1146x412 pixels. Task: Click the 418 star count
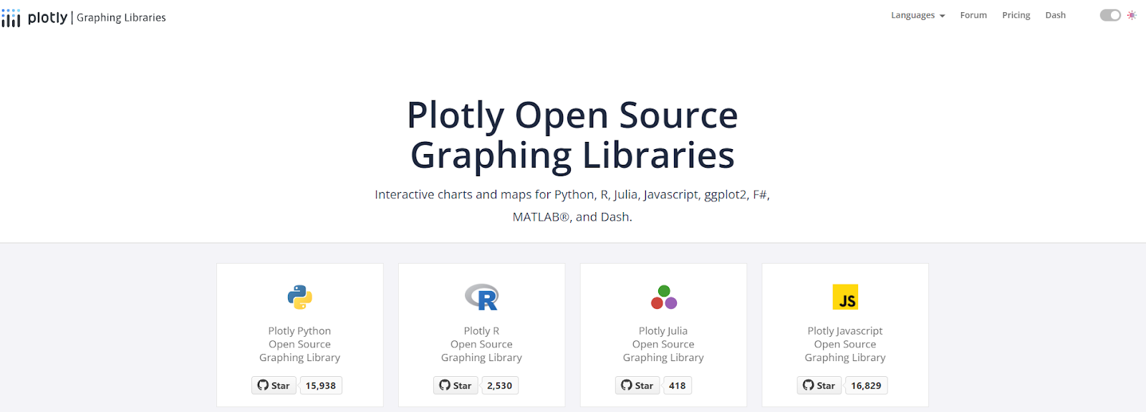pyautogui.click(x=678, y=385)
